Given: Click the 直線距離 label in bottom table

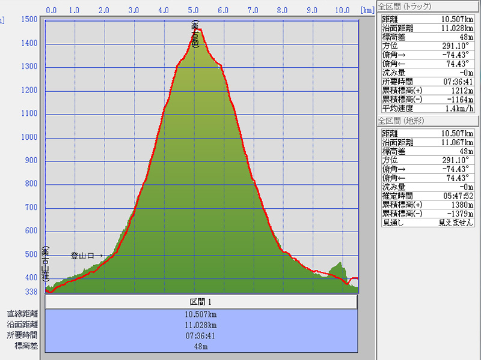Looking at the screenshot, I should click(x=22, y=314).
